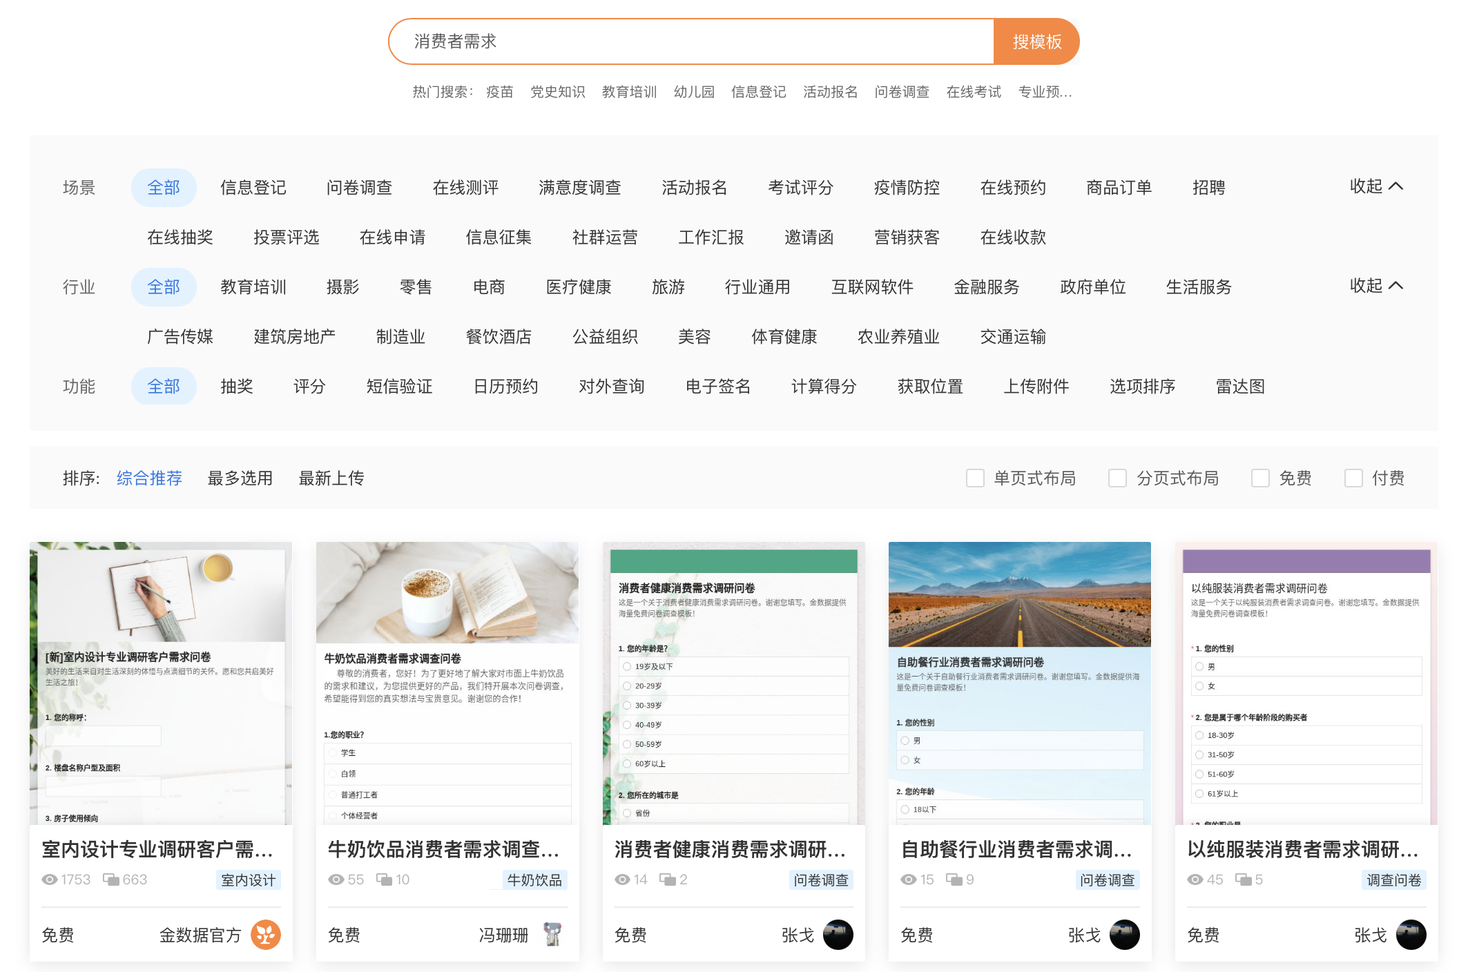
Task: Click usage count icon showing 10
Action: pos(385,879)
